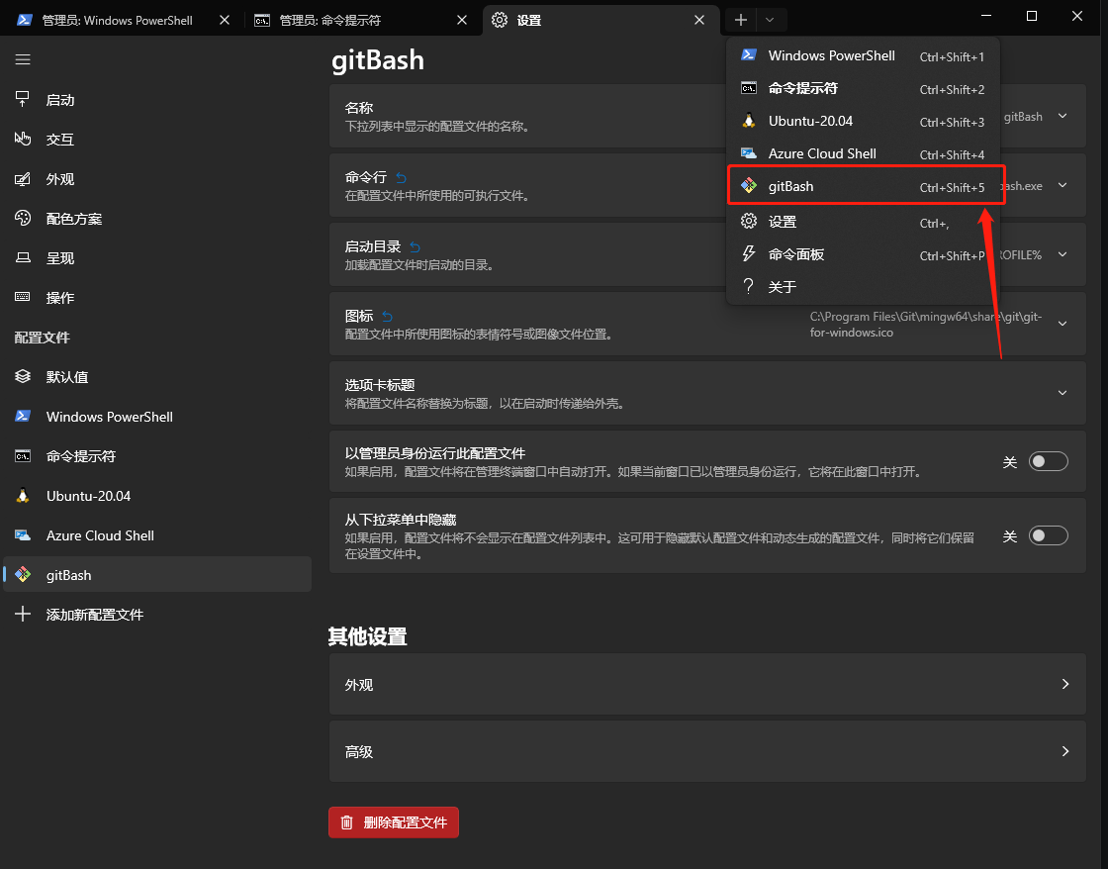Switch to 管理员: Windows PowerShell tab
1108x869 pixels.
click(124, 20)
